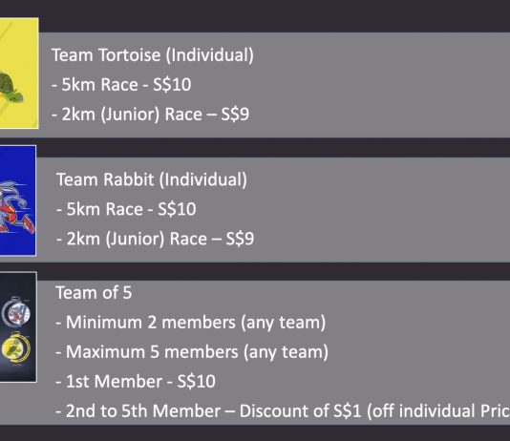Click the tortoise illustration on the yellow card
Image resolution: width=510 pixels, height=441 pixels.
pyautogui.click(x=11, y=88)
